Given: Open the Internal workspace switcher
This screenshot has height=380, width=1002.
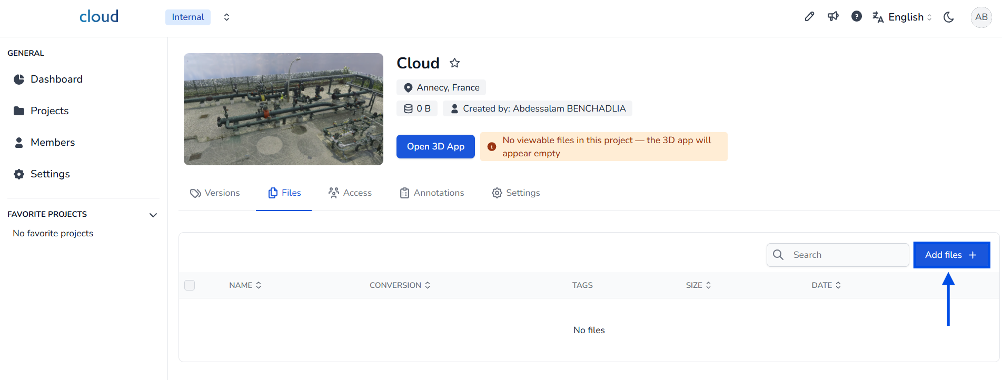Looking at the screenshot, I should tap(226, 17).
